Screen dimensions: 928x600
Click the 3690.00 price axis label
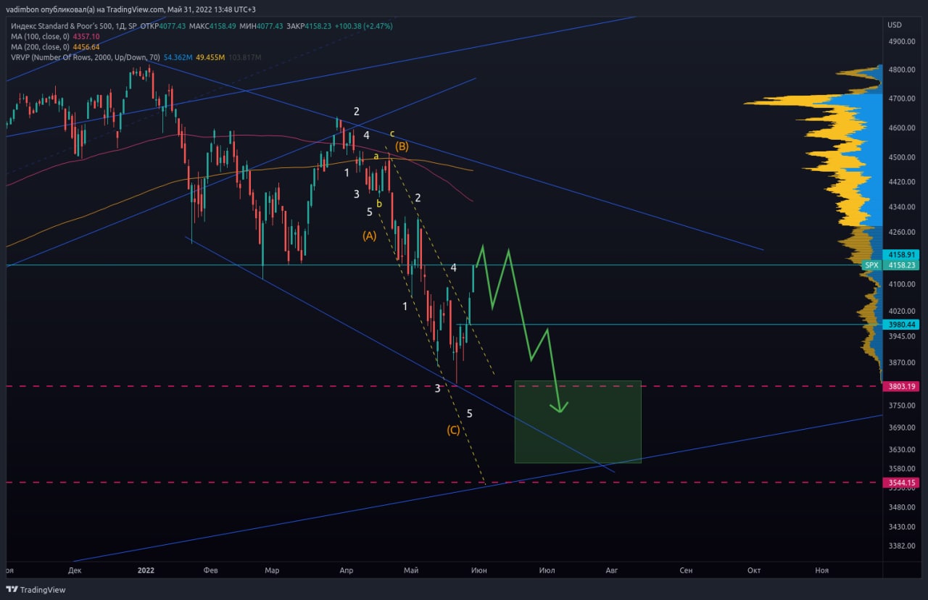(901, 428)
